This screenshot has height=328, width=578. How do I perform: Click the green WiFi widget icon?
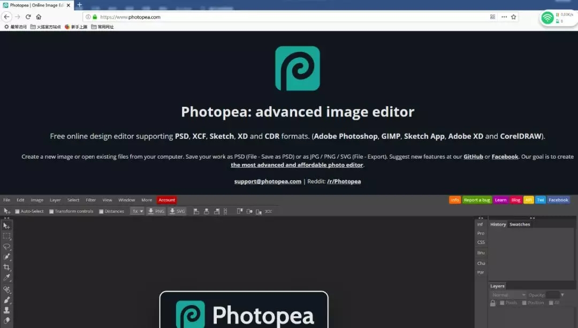point(547,18)
